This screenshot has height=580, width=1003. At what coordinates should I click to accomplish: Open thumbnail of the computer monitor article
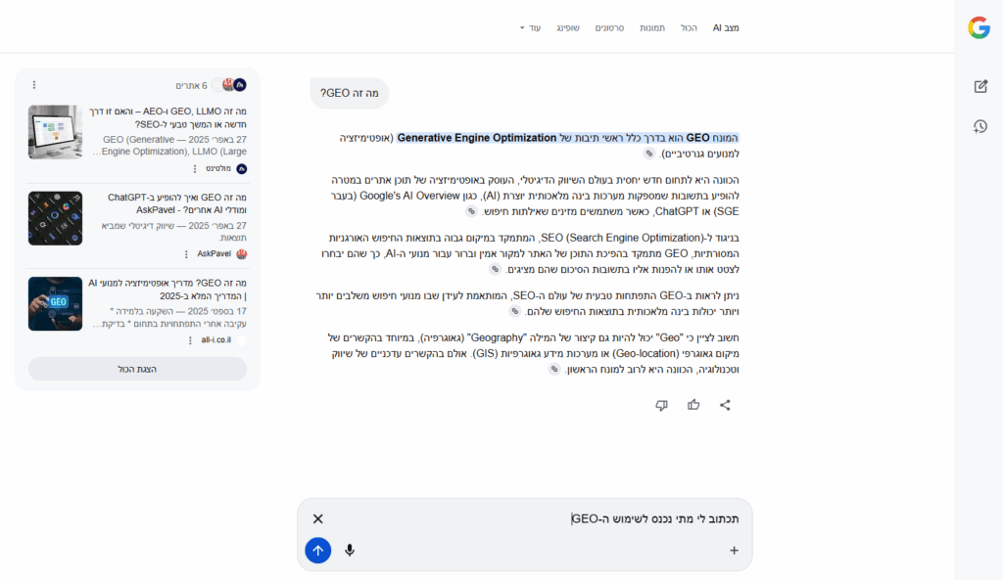(55, 132)
